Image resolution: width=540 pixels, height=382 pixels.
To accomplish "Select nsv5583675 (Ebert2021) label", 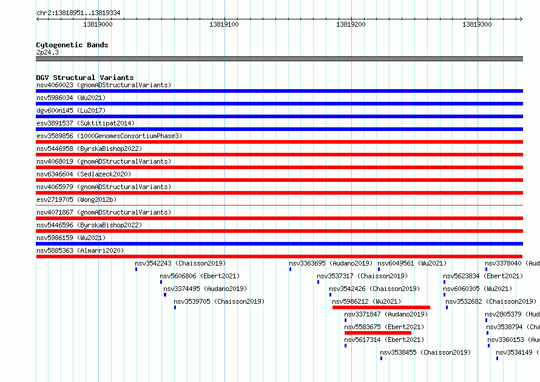I will 384,327.
